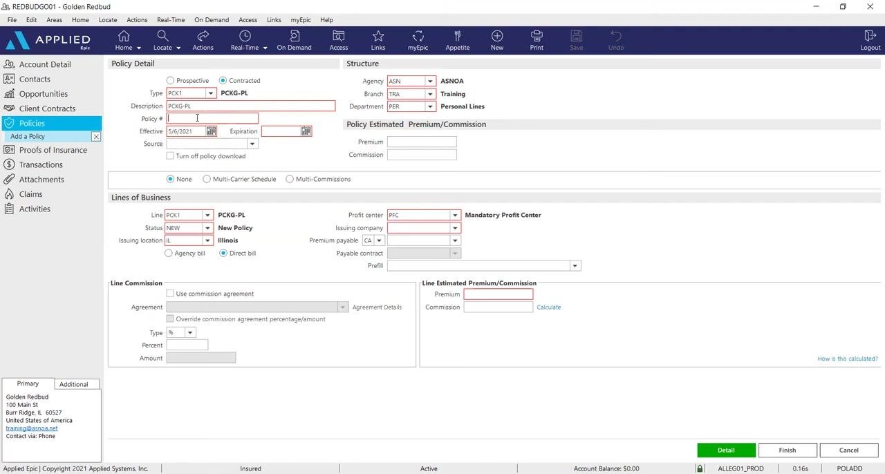Select Multi-Carrier Schedule option

click(x=207, y=179)
